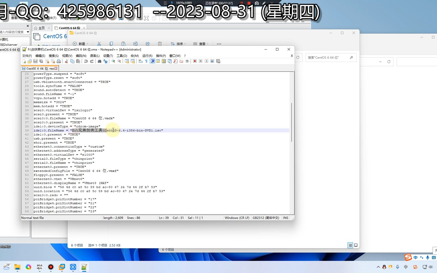Click the Delete trash icon in Explorer toolbar
437x273 pixels.
click(x=160, y=44)
